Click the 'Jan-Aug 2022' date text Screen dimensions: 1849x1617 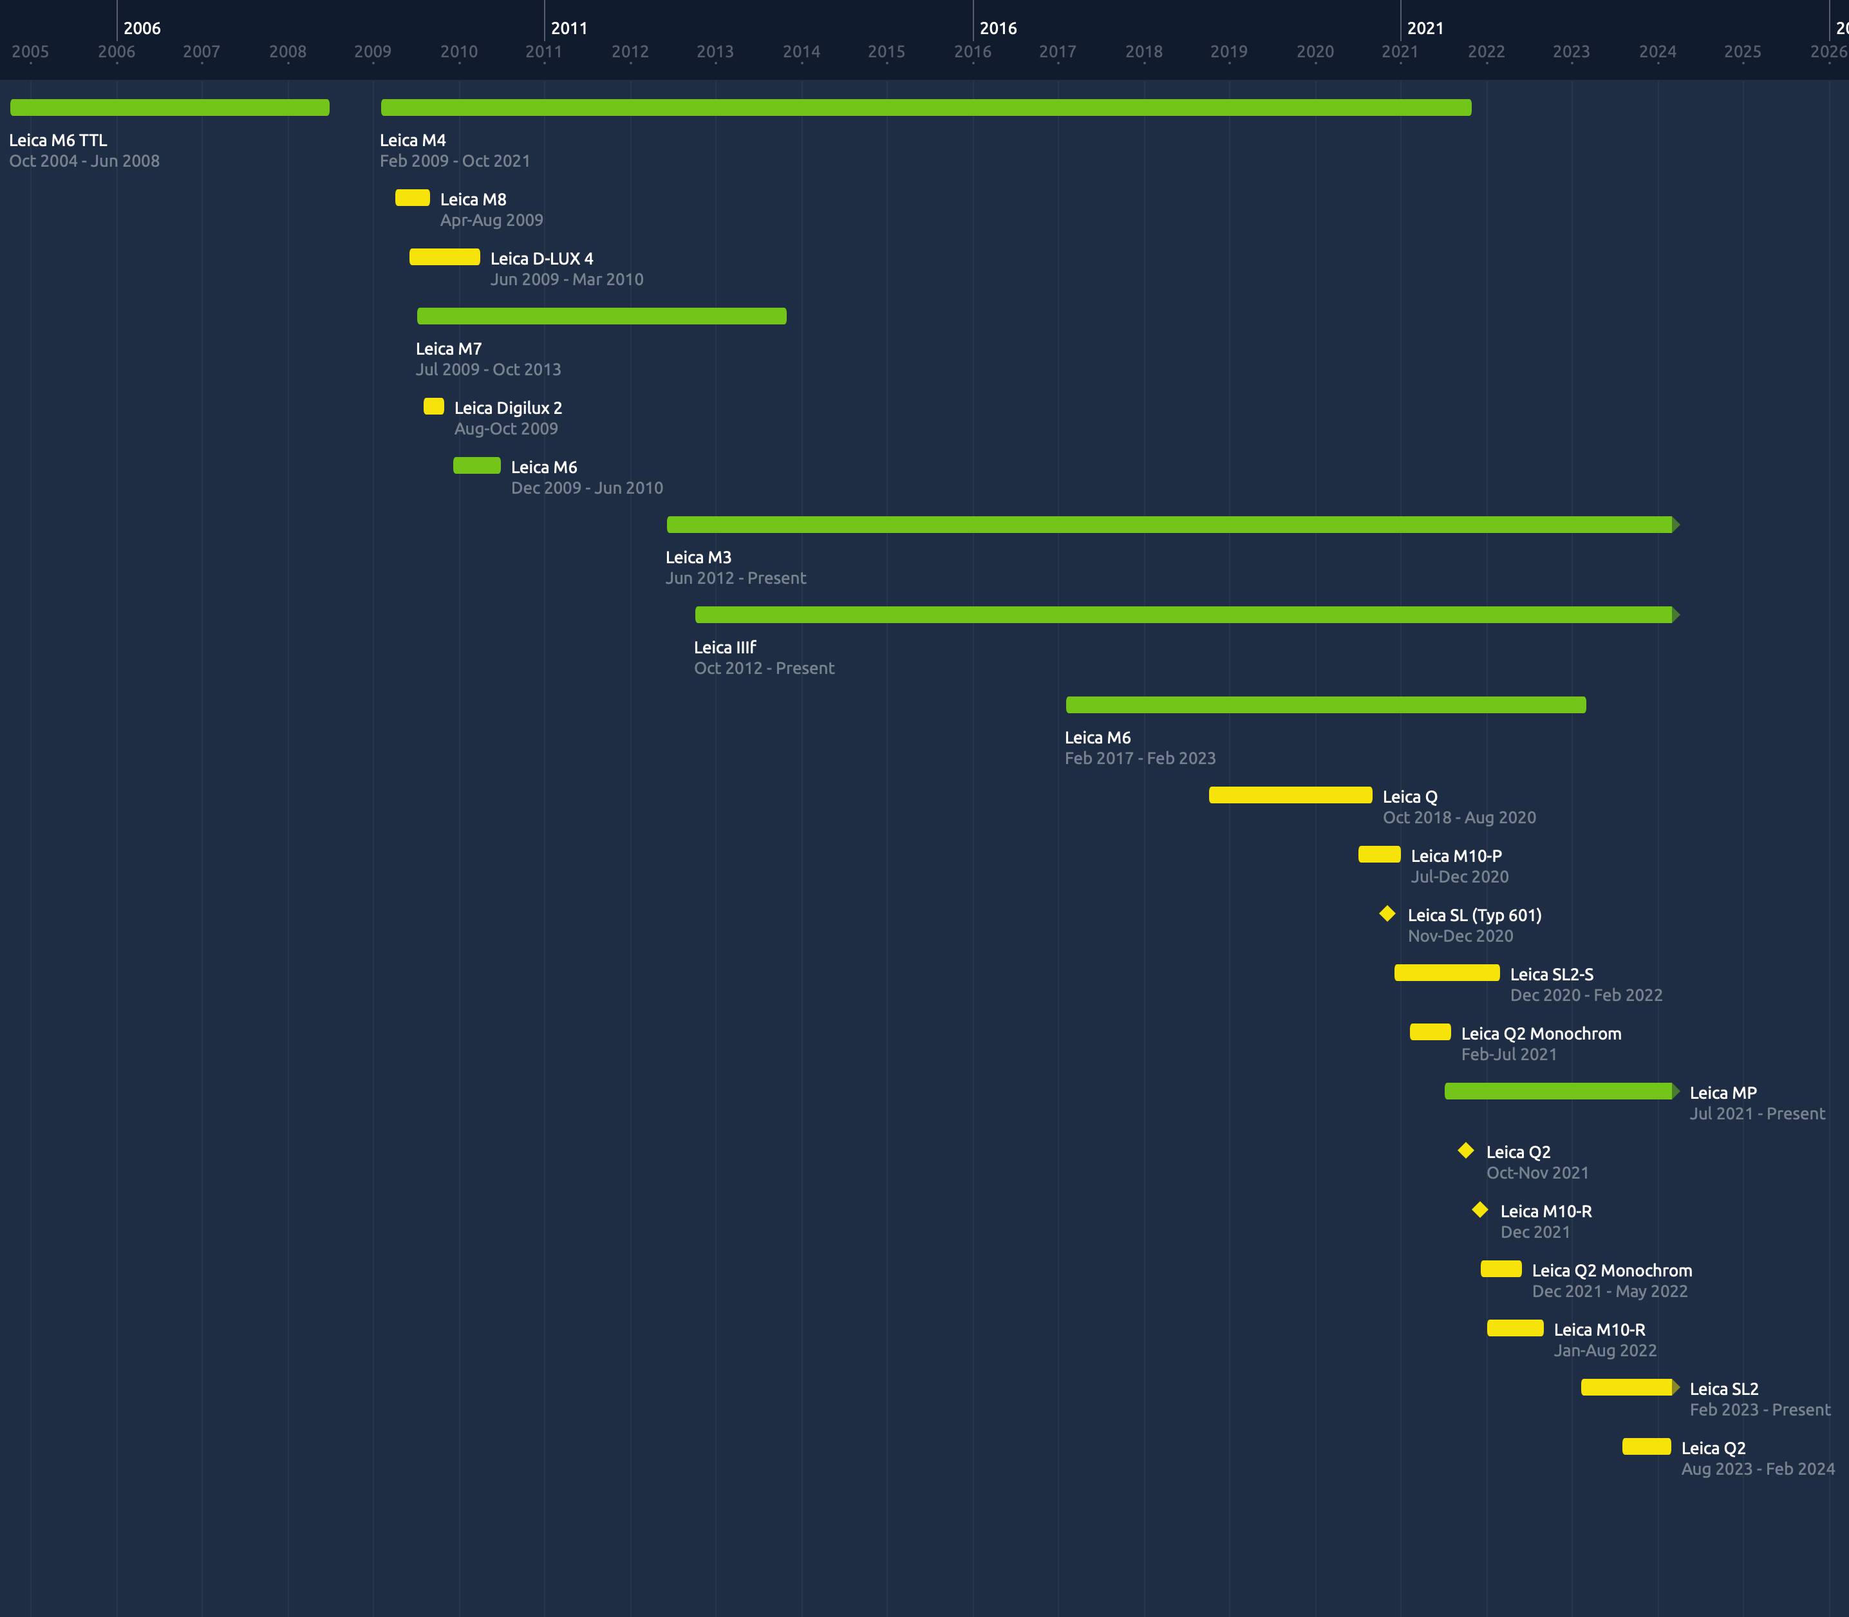click(1606, 1351)
